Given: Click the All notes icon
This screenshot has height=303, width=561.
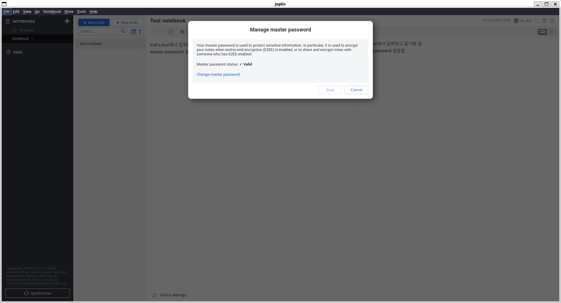Looking at the screenshot, I should point(14,30).
